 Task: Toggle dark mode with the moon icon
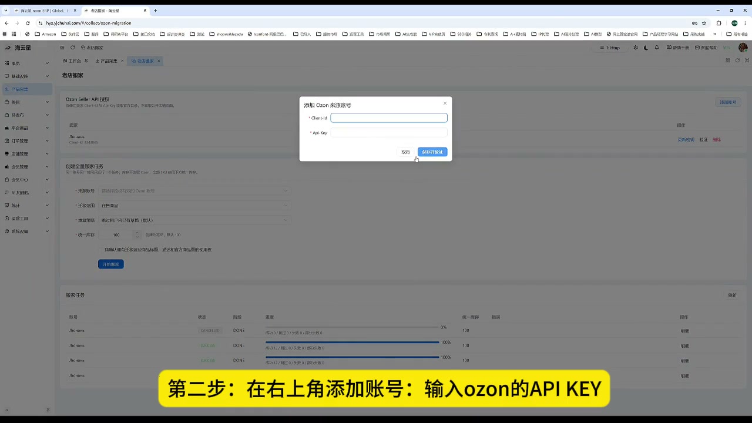tap(646, 48)
